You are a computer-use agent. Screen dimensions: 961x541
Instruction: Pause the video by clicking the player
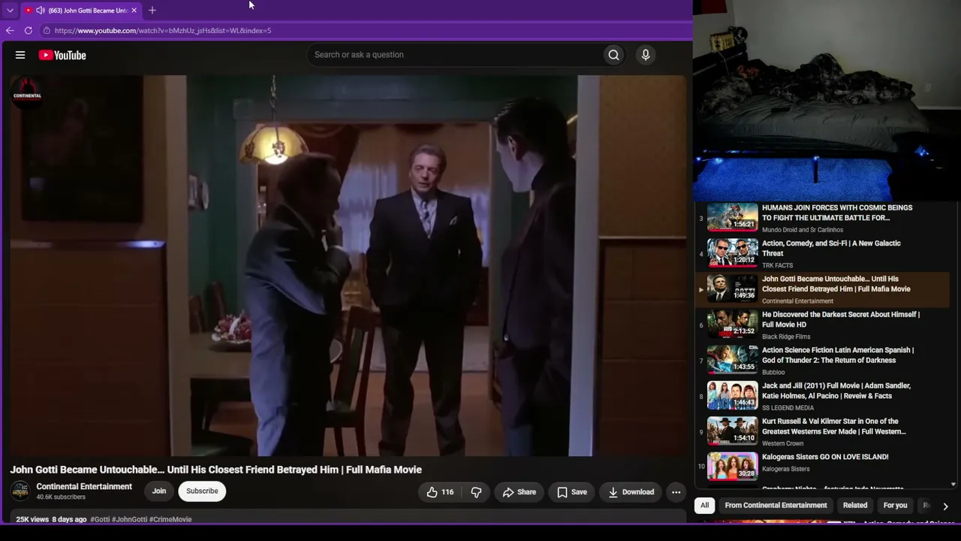(x=348, y=265)
